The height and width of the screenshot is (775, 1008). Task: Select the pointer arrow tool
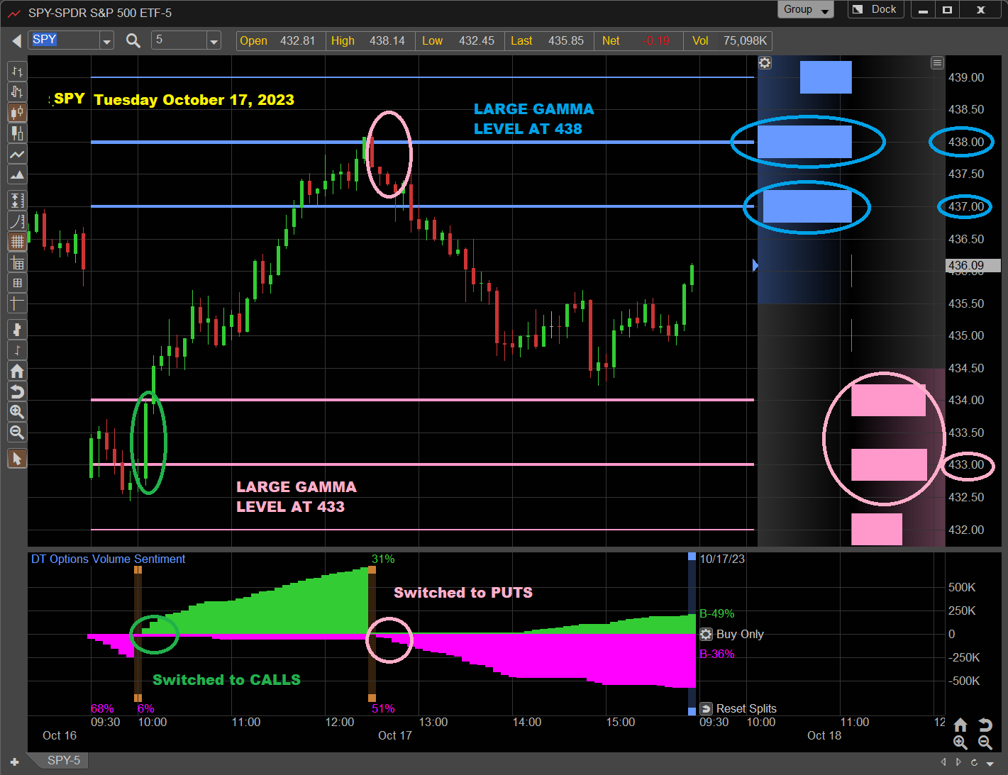17,459
